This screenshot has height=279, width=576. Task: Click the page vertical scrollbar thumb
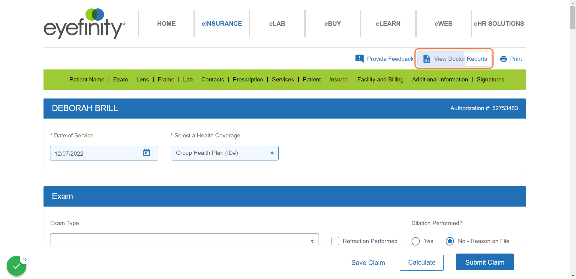(x=573, y=17)
